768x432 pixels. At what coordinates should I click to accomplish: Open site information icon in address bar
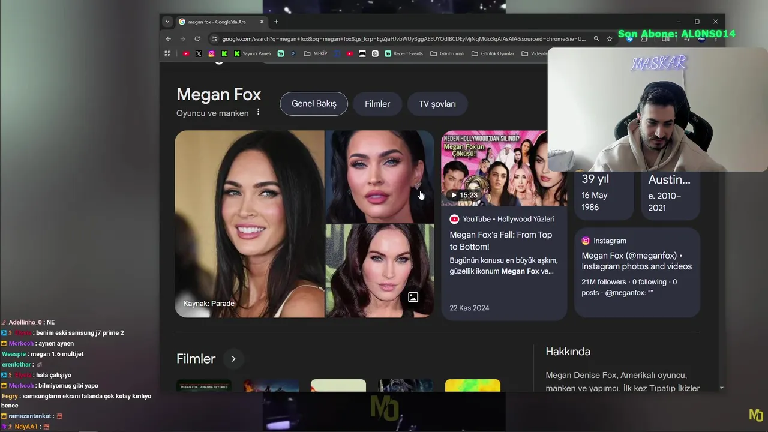coord(214,39)
